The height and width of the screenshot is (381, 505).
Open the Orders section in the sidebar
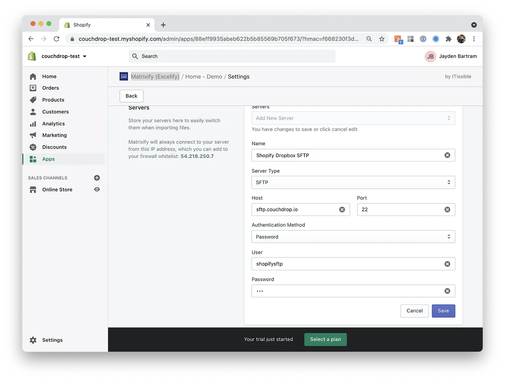click(x=51, y=88)
